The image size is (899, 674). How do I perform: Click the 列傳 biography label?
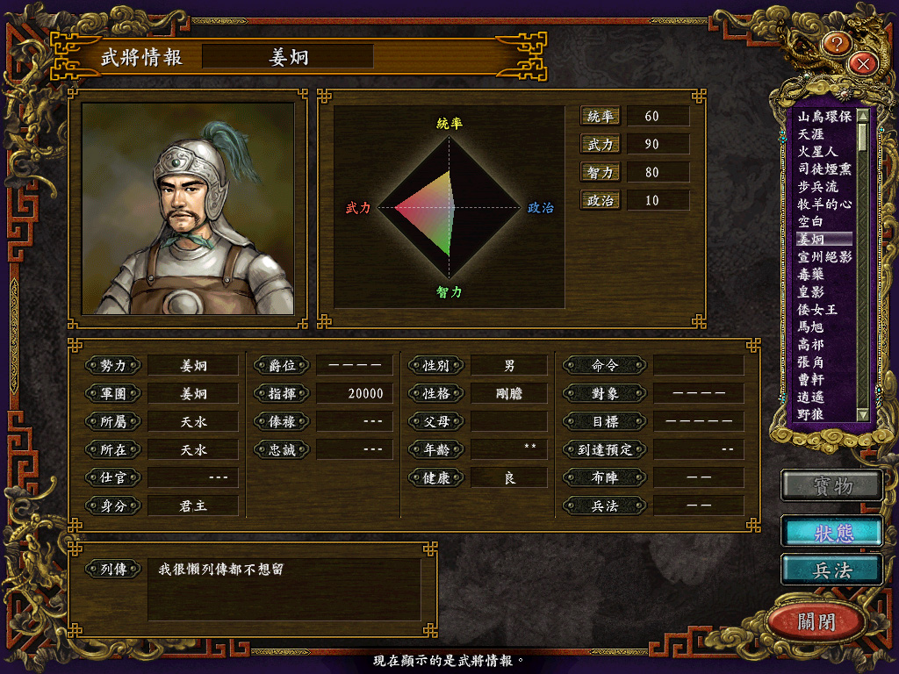pos(113,569)
